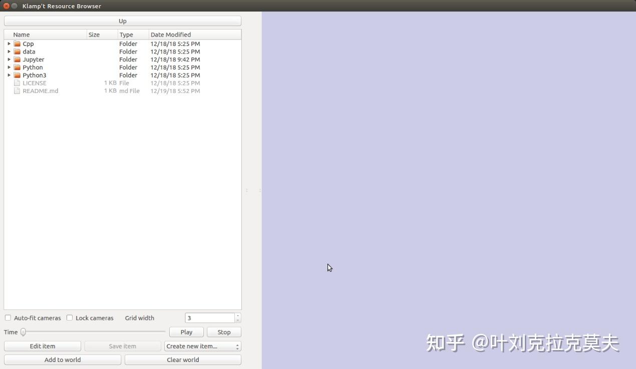The image size is (636, 369).
Task: Sort by the Type column header
Action: pyautogui.click(x=133, y=34)
